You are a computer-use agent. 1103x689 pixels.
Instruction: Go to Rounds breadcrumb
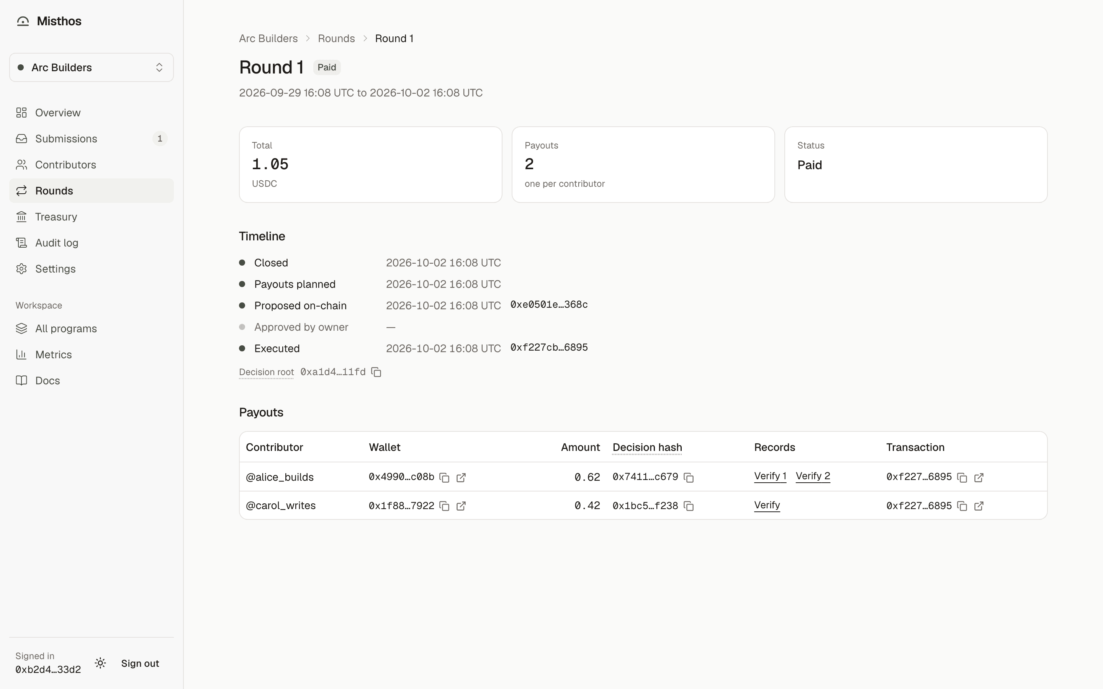pyautogui.click(x=336, y=38)
